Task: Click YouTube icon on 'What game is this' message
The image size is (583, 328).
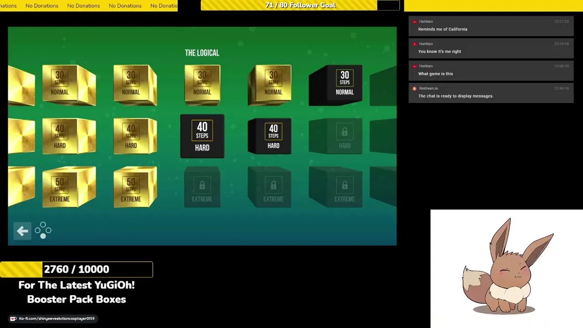Action: pyautogui.click(x=414, y=67)
